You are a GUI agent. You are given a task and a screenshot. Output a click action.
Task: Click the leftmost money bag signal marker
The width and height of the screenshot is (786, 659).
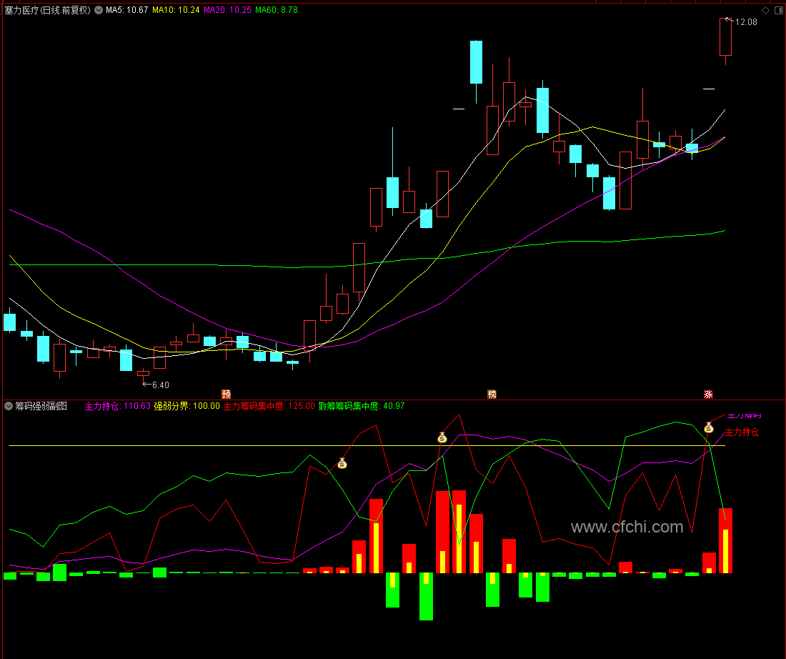(x=342, y=463)
